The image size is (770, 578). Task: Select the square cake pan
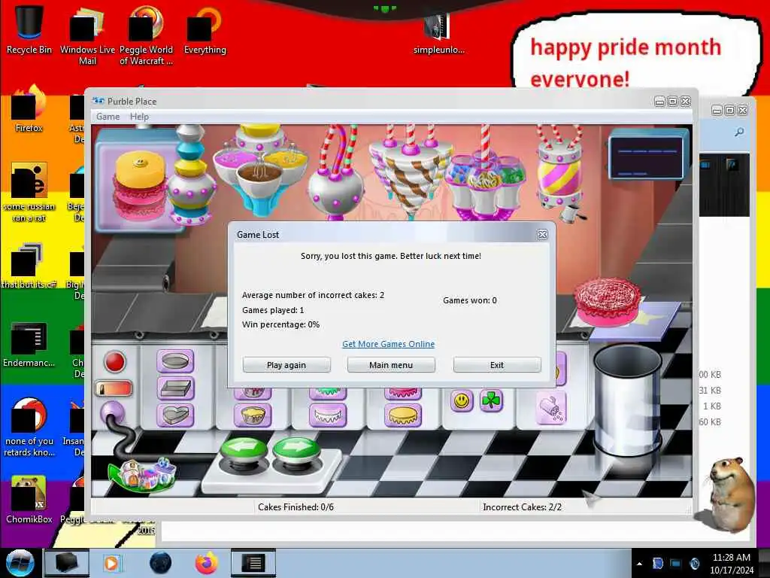pos(175,388)
